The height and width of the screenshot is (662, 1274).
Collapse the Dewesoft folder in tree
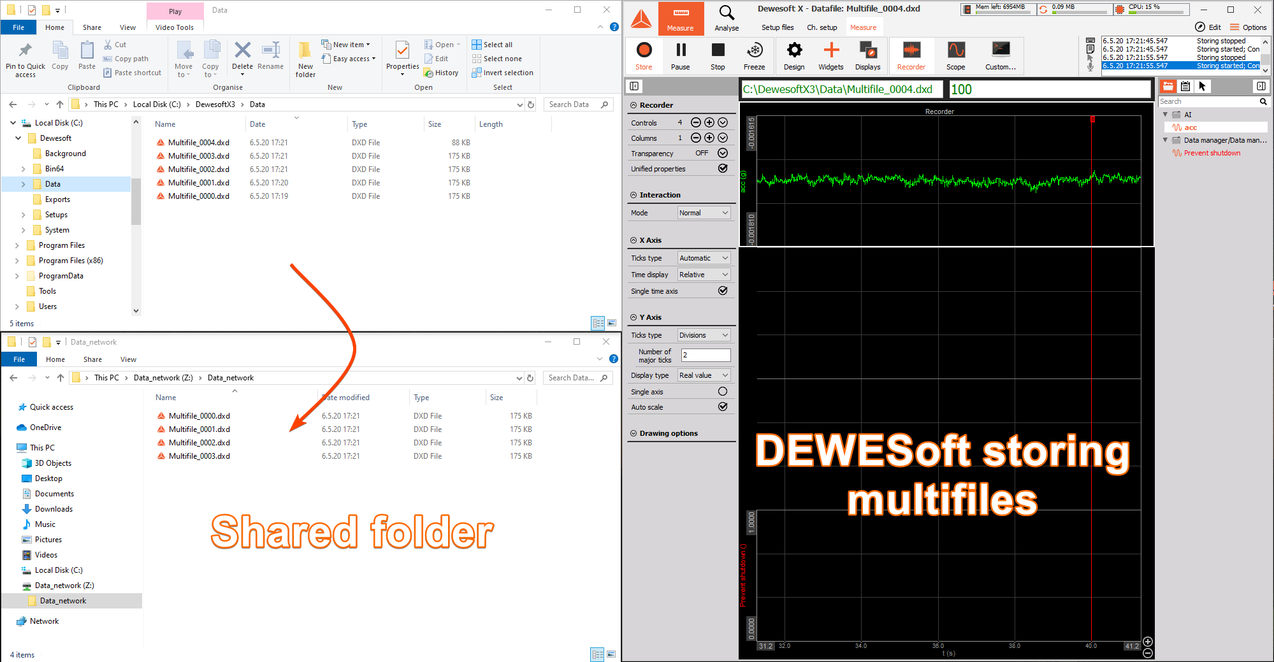point(18,138)
